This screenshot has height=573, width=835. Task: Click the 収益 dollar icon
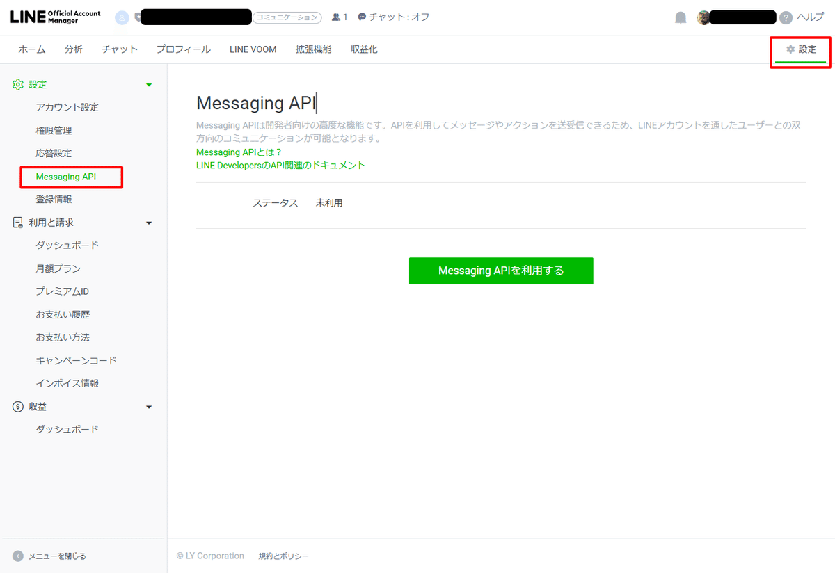(18, 407)
